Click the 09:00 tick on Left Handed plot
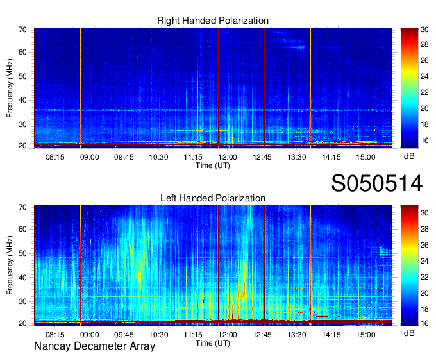The image size is (436, 354). [90, 335]
